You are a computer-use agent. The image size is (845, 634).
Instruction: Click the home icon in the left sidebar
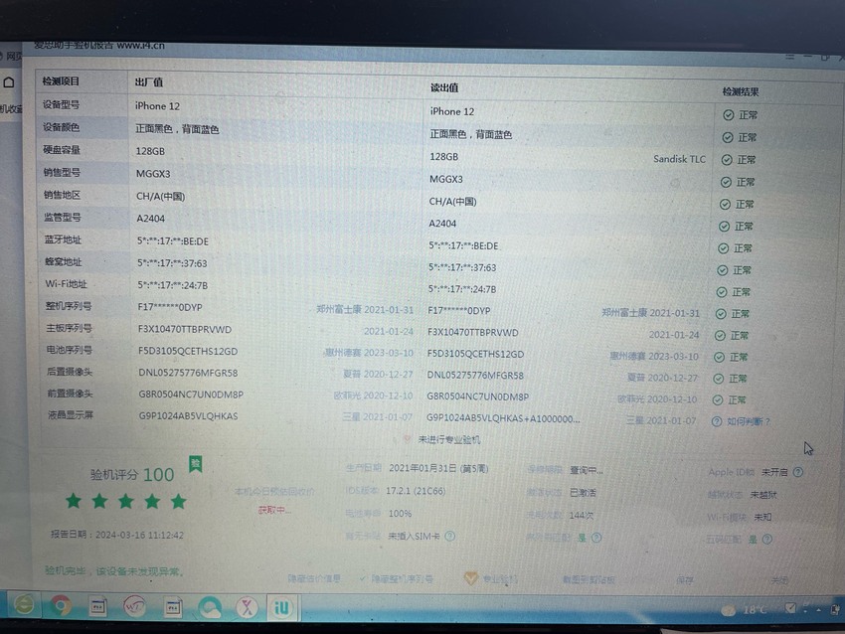(9, 82)
